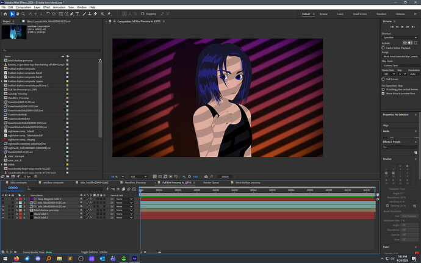
Task: Select the Zoom magnifier tool
Action: click(x=23, y=14)
